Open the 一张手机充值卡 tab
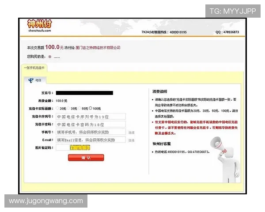This screenshot has width=265, height=212. 34,68
